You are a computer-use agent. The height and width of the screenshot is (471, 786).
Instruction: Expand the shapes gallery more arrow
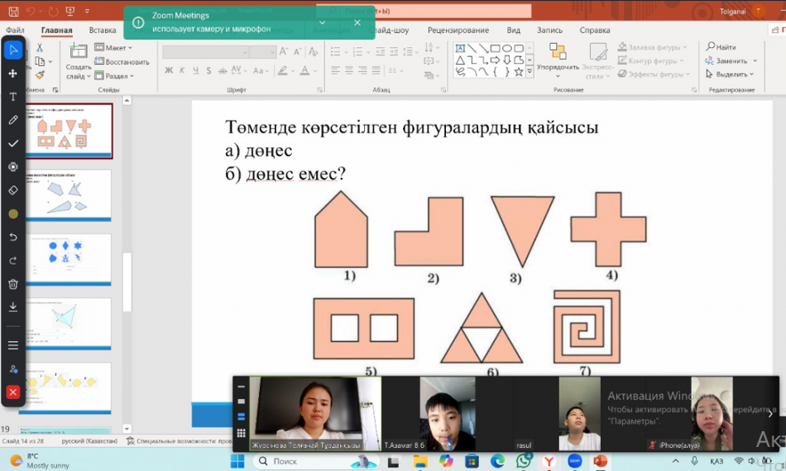tap(530, 73)
